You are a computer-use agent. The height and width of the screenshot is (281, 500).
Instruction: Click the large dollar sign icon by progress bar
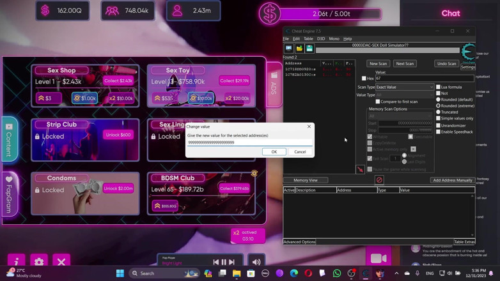(x=270, y=14)
